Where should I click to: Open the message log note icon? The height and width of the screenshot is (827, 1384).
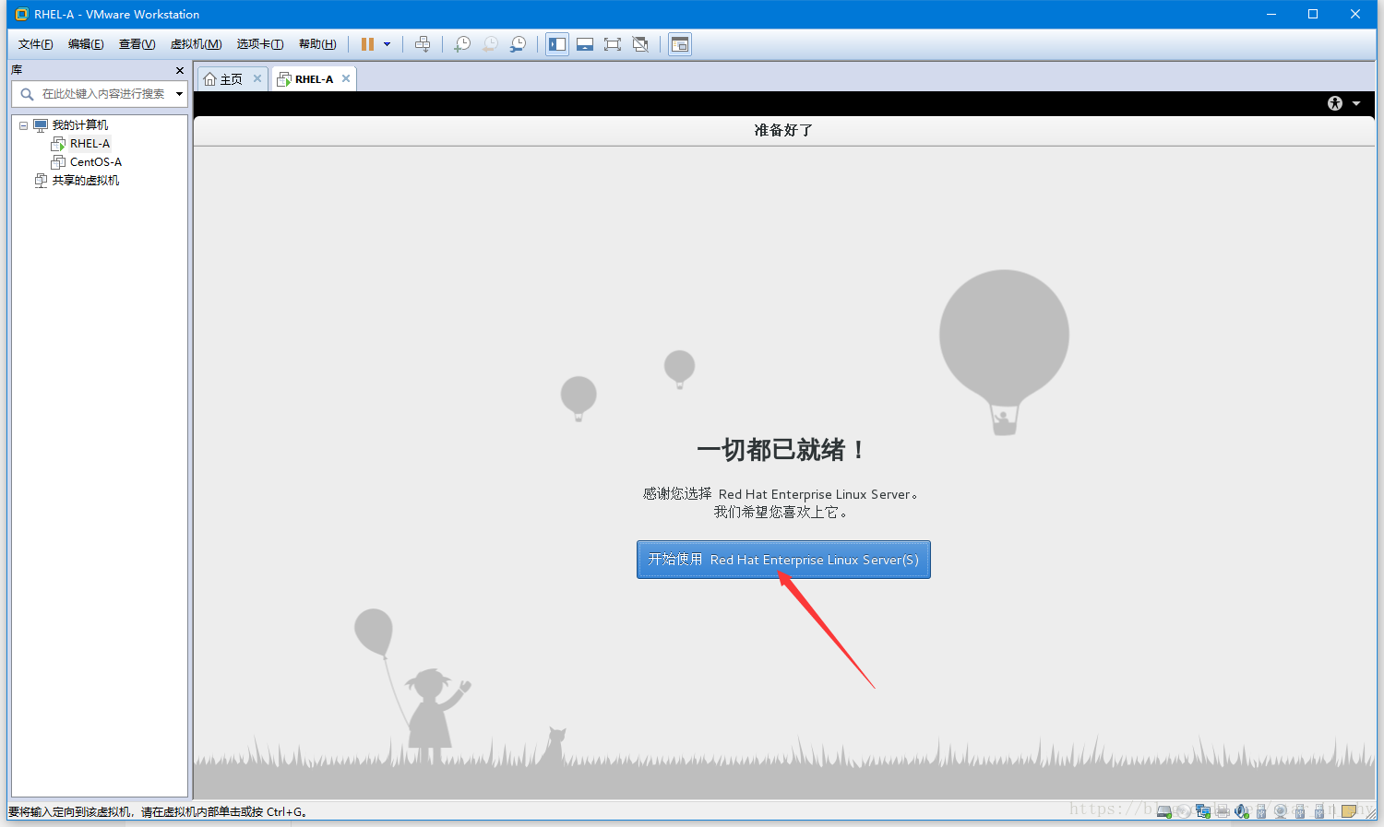pos(1349,811)
